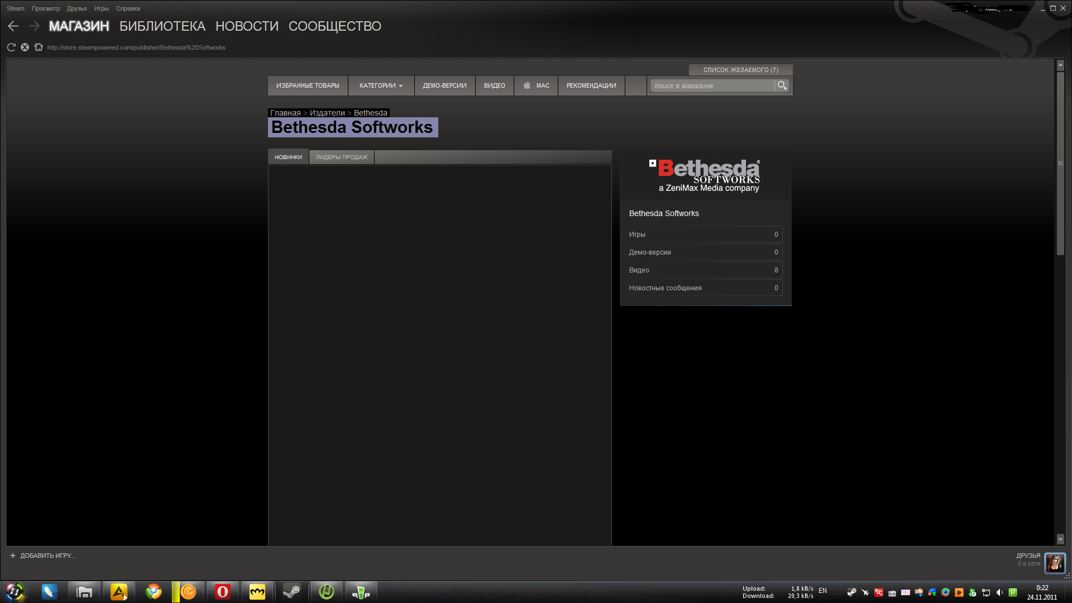Open the yellow Miranda IM taskbar icon
Screen dimensions: 1072x603
257,591
